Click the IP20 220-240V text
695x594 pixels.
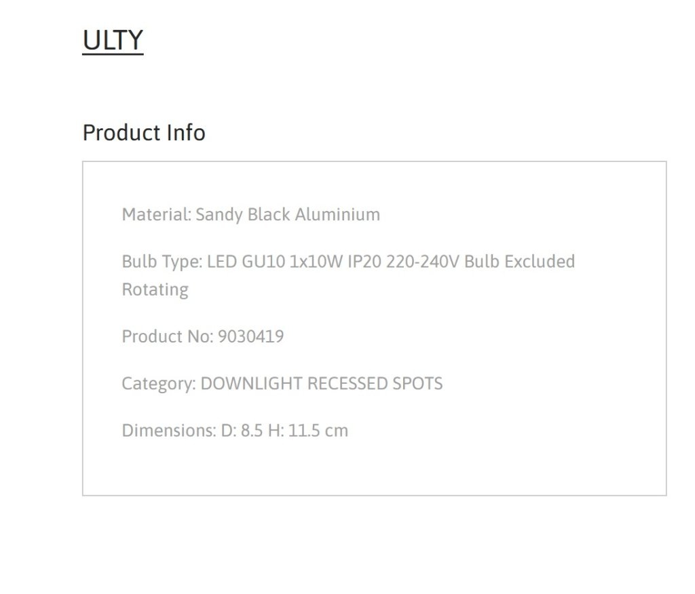point(403,262)
